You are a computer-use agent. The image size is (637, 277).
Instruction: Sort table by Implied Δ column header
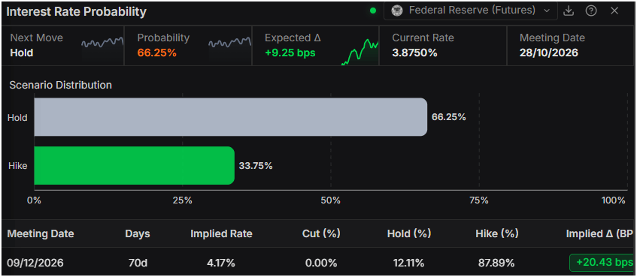pos(599,233)
